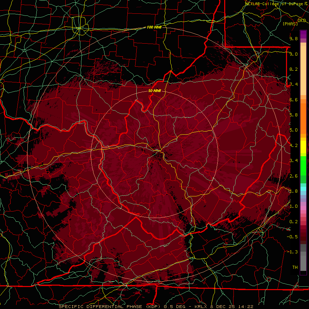This screenshot has height=309, width=309.
Task: Select the 5.0 value on the color scale
Action: (x=294, y=130)
